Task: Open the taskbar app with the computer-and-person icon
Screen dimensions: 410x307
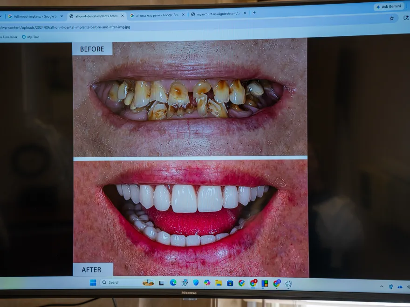Action: coord(184,283)
